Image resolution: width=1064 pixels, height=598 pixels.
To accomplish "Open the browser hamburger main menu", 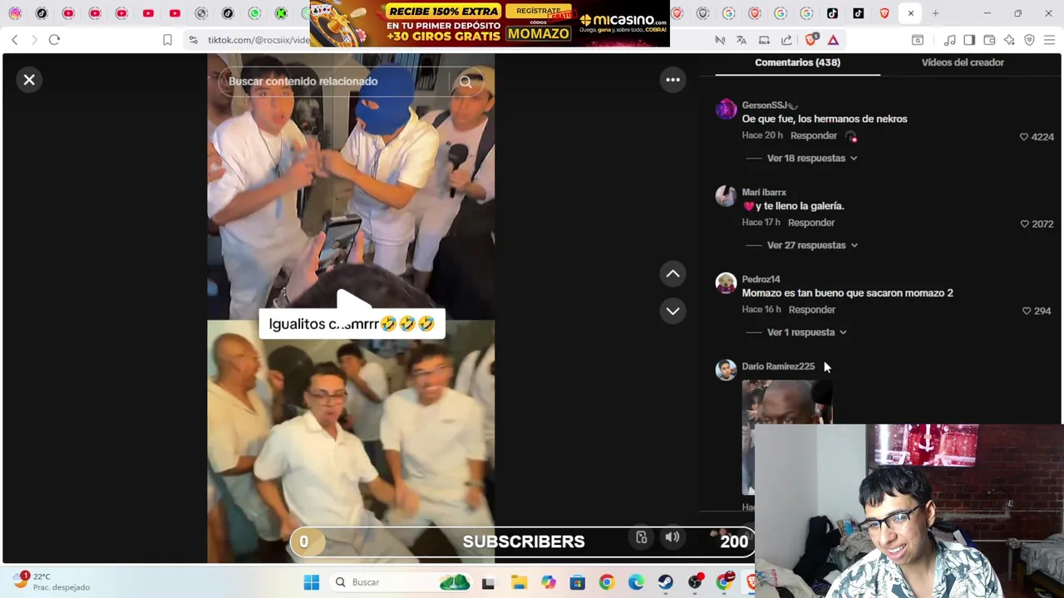I will (x=1049, y=40).
